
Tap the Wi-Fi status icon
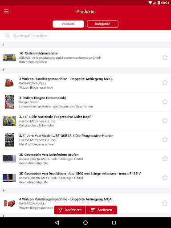[x=150, y=3]
